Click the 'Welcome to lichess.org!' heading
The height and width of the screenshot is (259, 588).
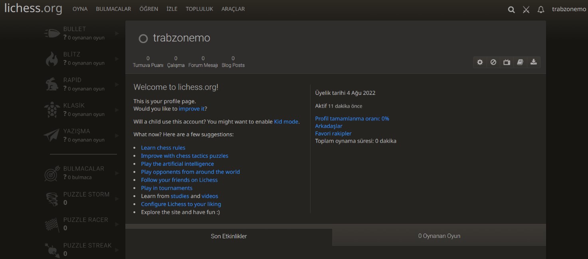[176, 87]
